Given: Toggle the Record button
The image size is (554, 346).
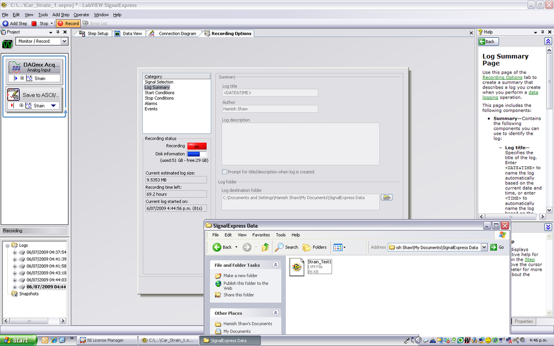Looking at the screenshot, I should click(68, 23).
